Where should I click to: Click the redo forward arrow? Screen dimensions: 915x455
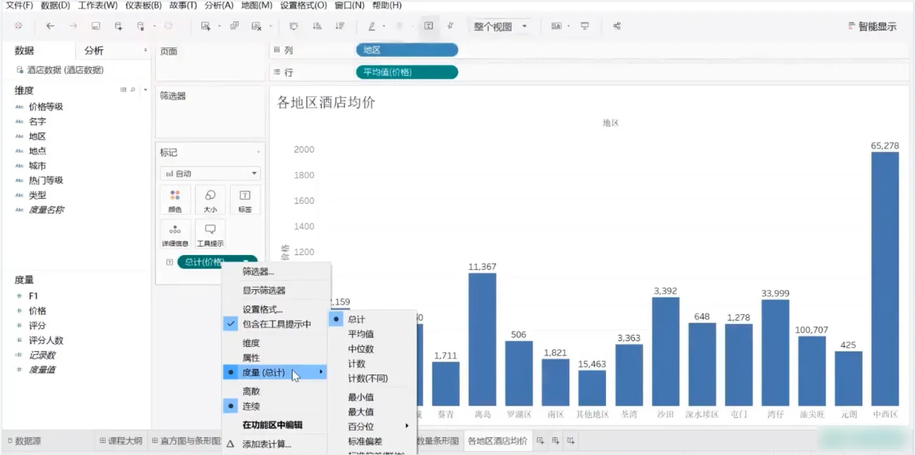[x=73, y=26]
